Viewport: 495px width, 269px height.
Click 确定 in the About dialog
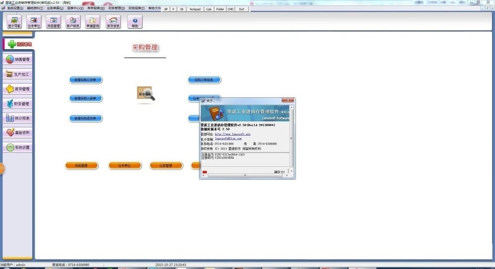[x=279, y=172]
